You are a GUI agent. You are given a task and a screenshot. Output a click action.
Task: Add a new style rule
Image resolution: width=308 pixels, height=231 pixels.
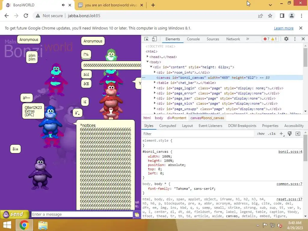[281, 134]
